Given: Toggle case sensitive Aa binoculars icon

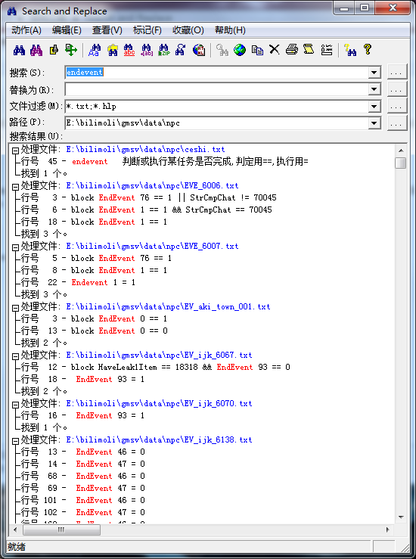Looking at the screenshot, I should click(x=95, y=50).
